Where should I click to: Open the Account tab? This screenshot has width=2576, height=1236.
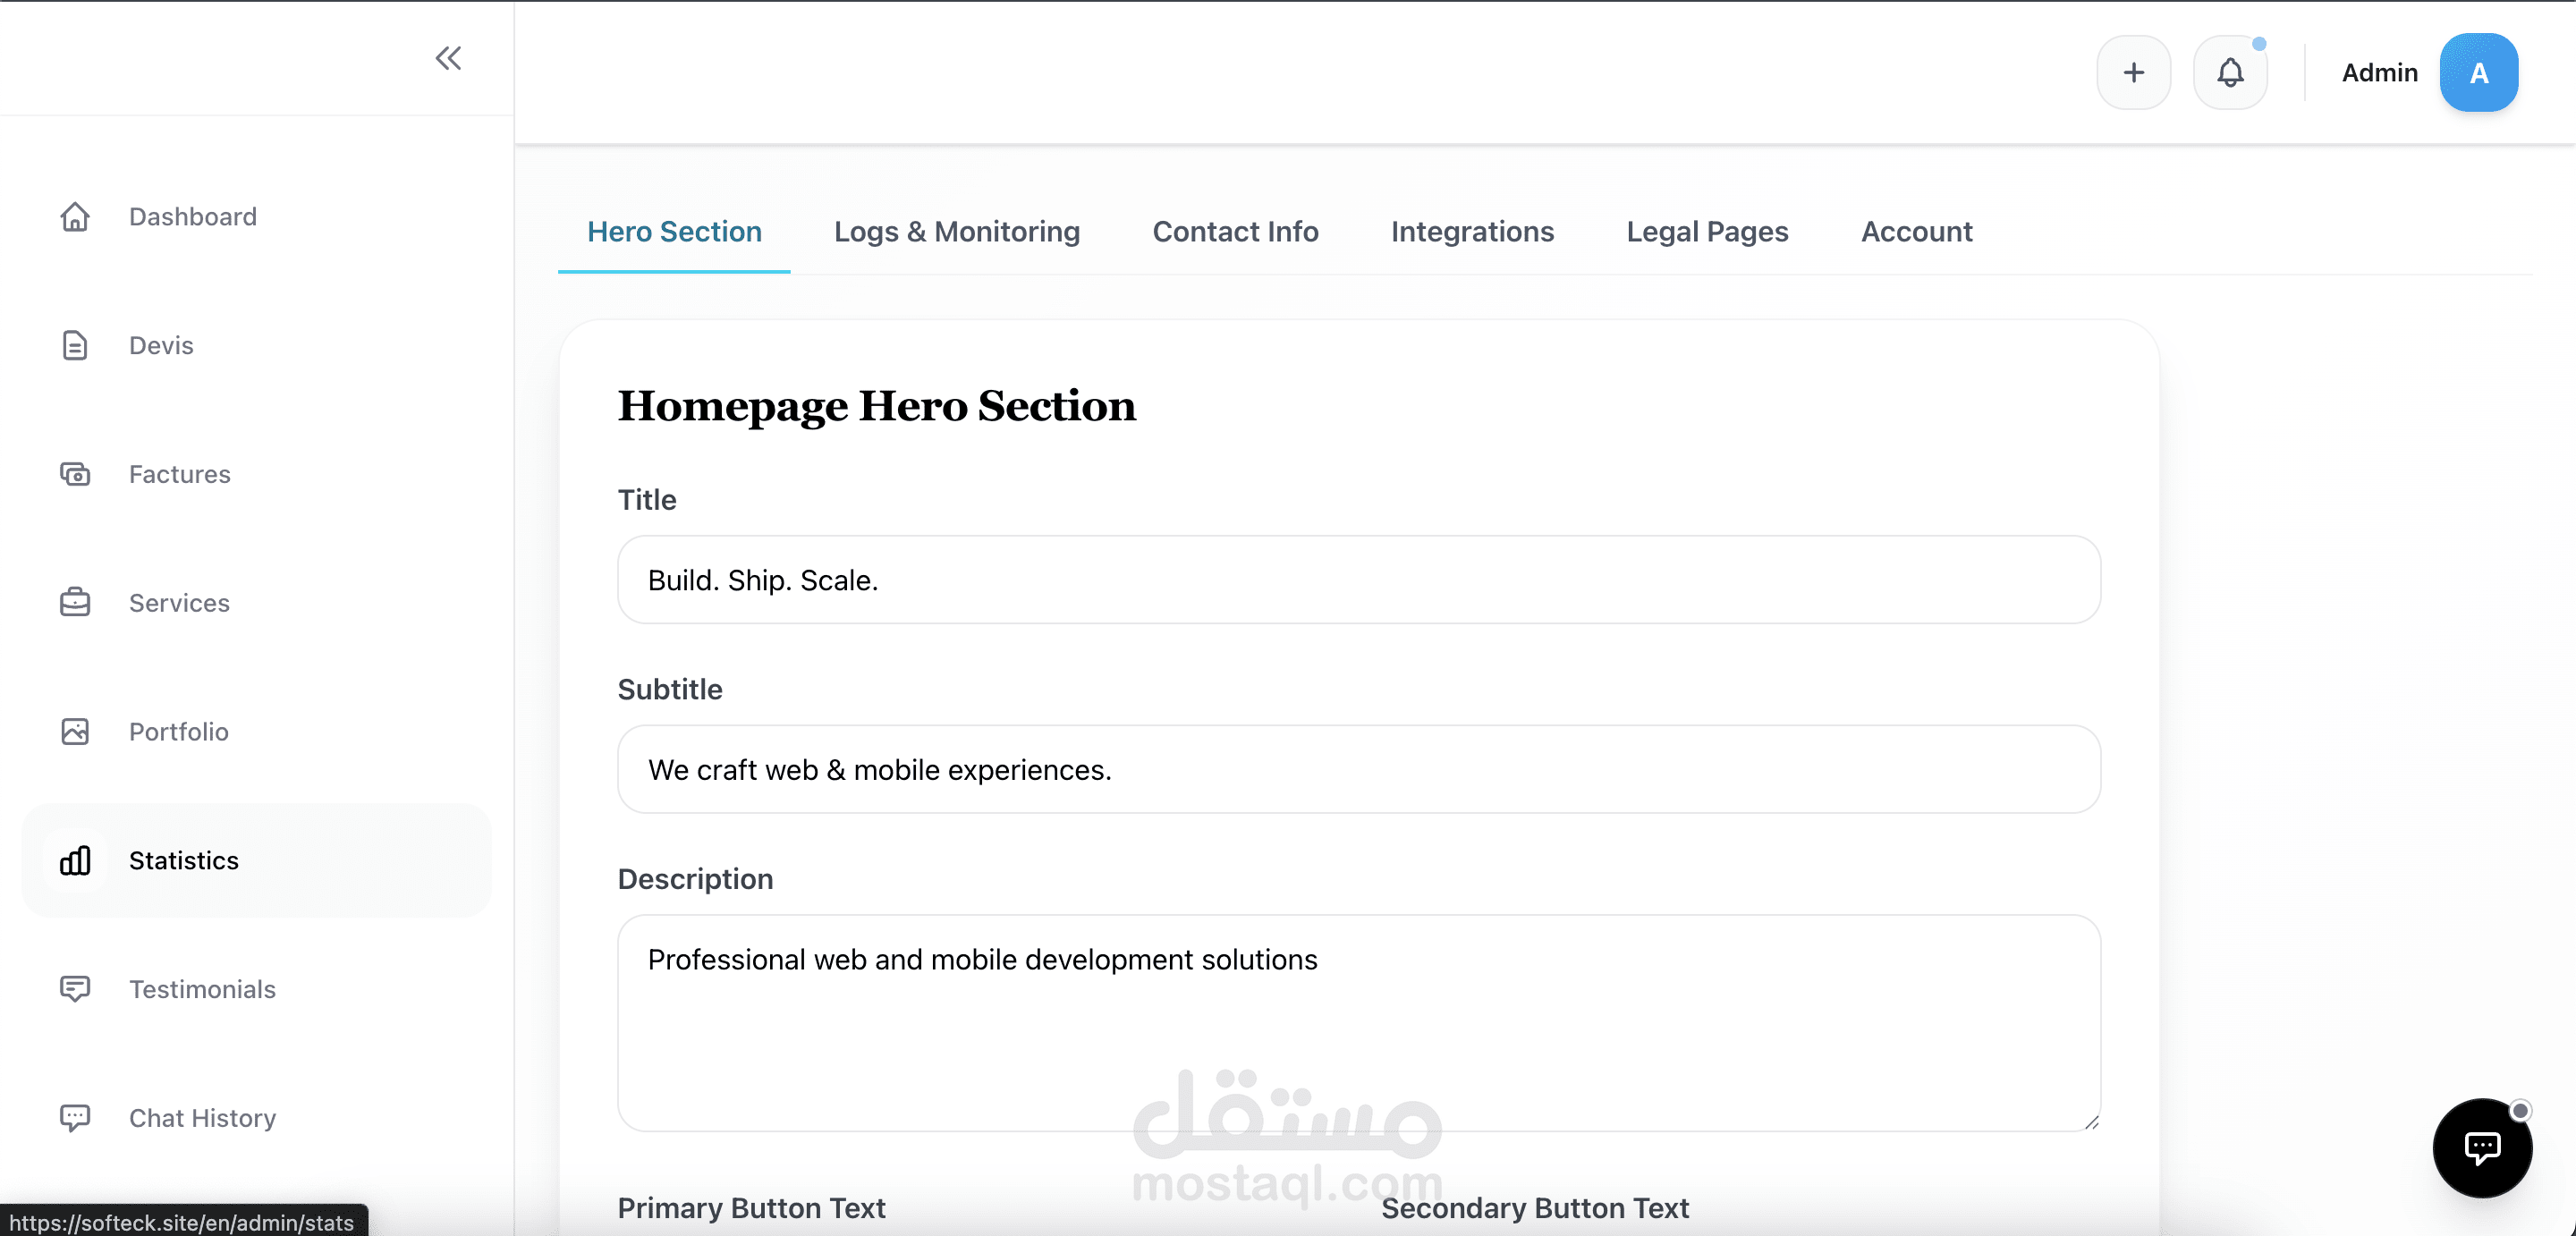coord(1916,232)
